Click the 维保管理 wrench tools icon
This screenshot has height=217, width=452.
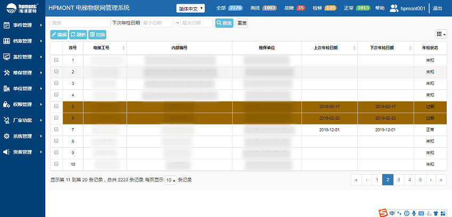tap(7, 73)
